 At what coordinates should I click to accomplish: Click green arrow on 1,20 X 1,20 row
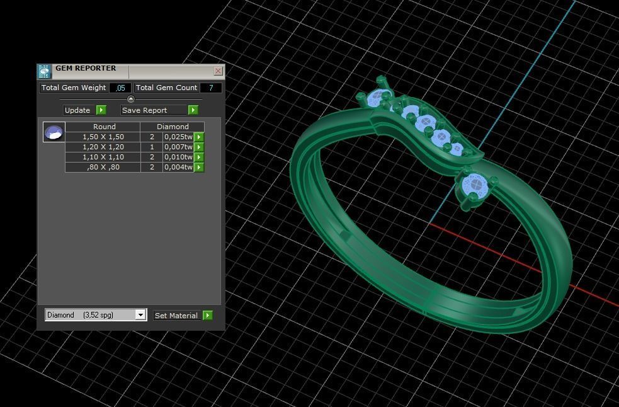199,147
